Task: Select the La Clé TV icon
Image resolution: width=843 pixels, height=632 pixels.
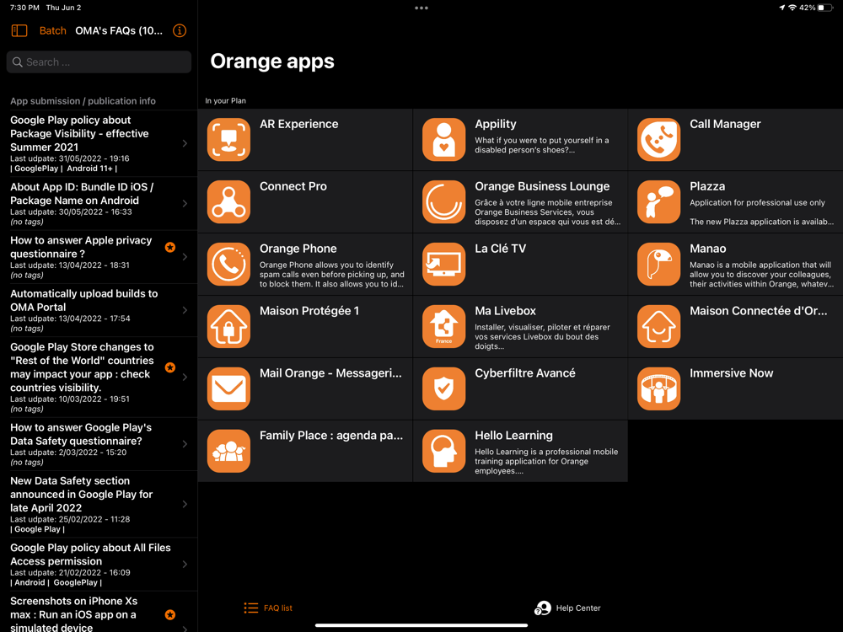Action: pos(443,265)
